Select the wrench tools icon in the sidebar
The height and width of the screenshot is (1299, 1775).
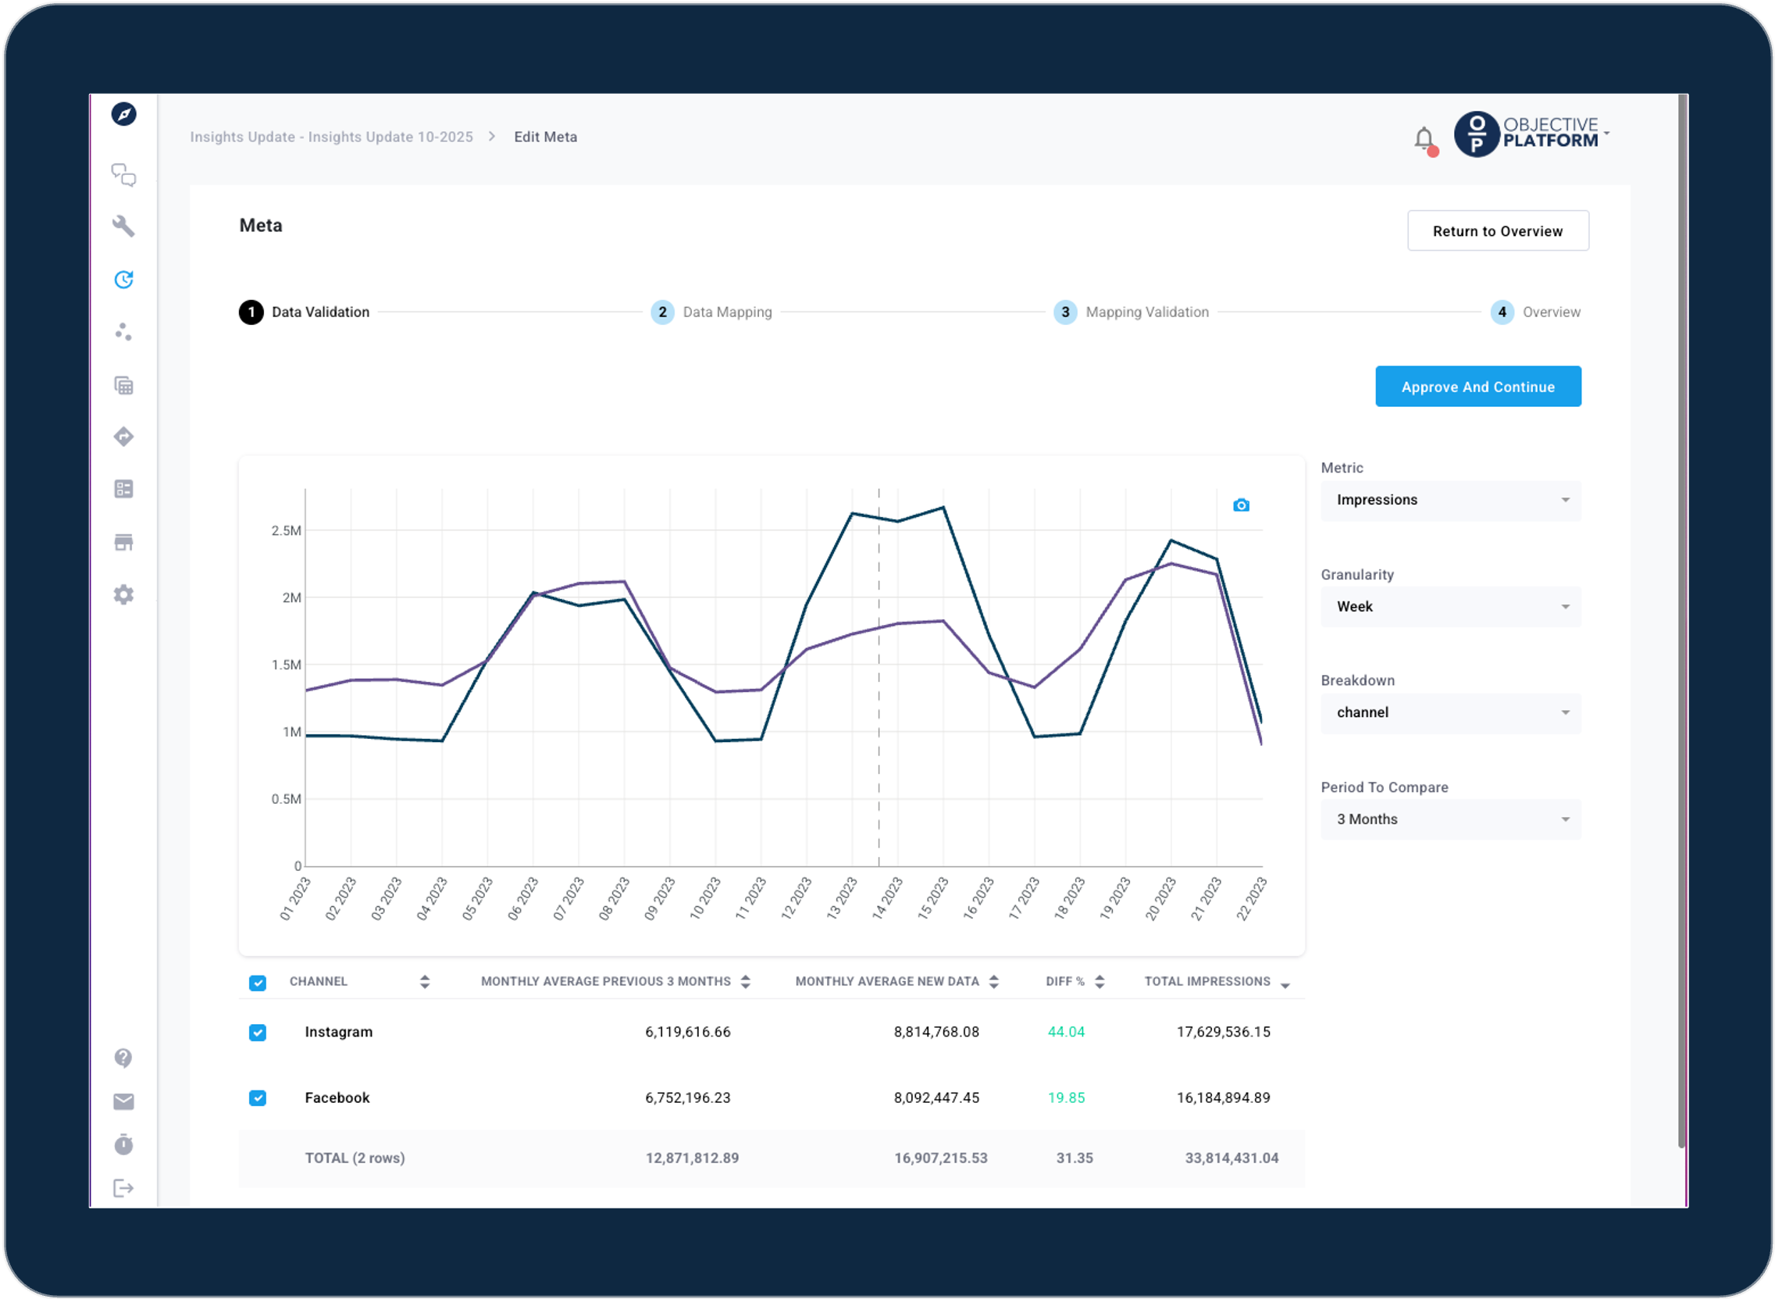(x=123, y=227)
